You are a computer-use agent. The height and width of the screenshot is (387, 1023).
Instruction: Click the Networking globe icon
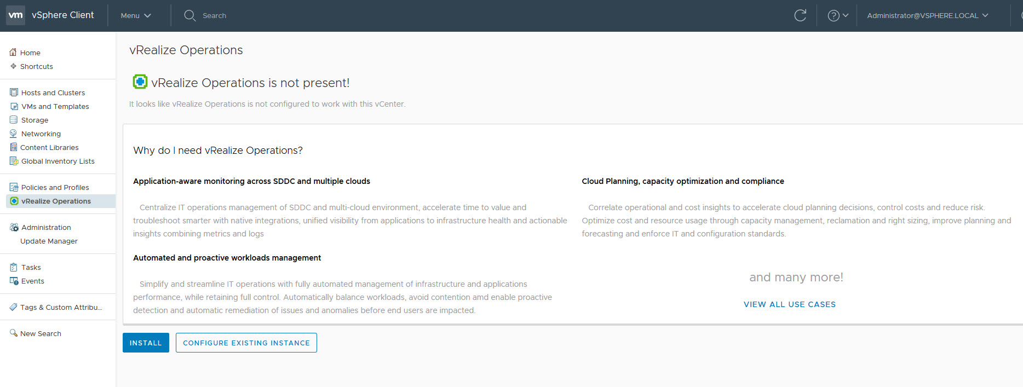(14, 134)
